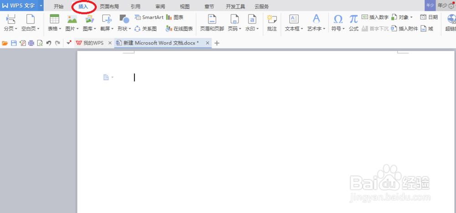
Task: Save the document with the floppy icon
Action: click(x=13, y=43)
